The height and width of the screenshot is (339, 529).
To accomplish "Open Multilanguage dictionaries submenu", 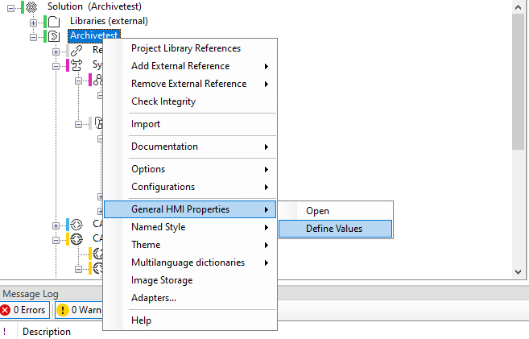I will coord(190,263).
